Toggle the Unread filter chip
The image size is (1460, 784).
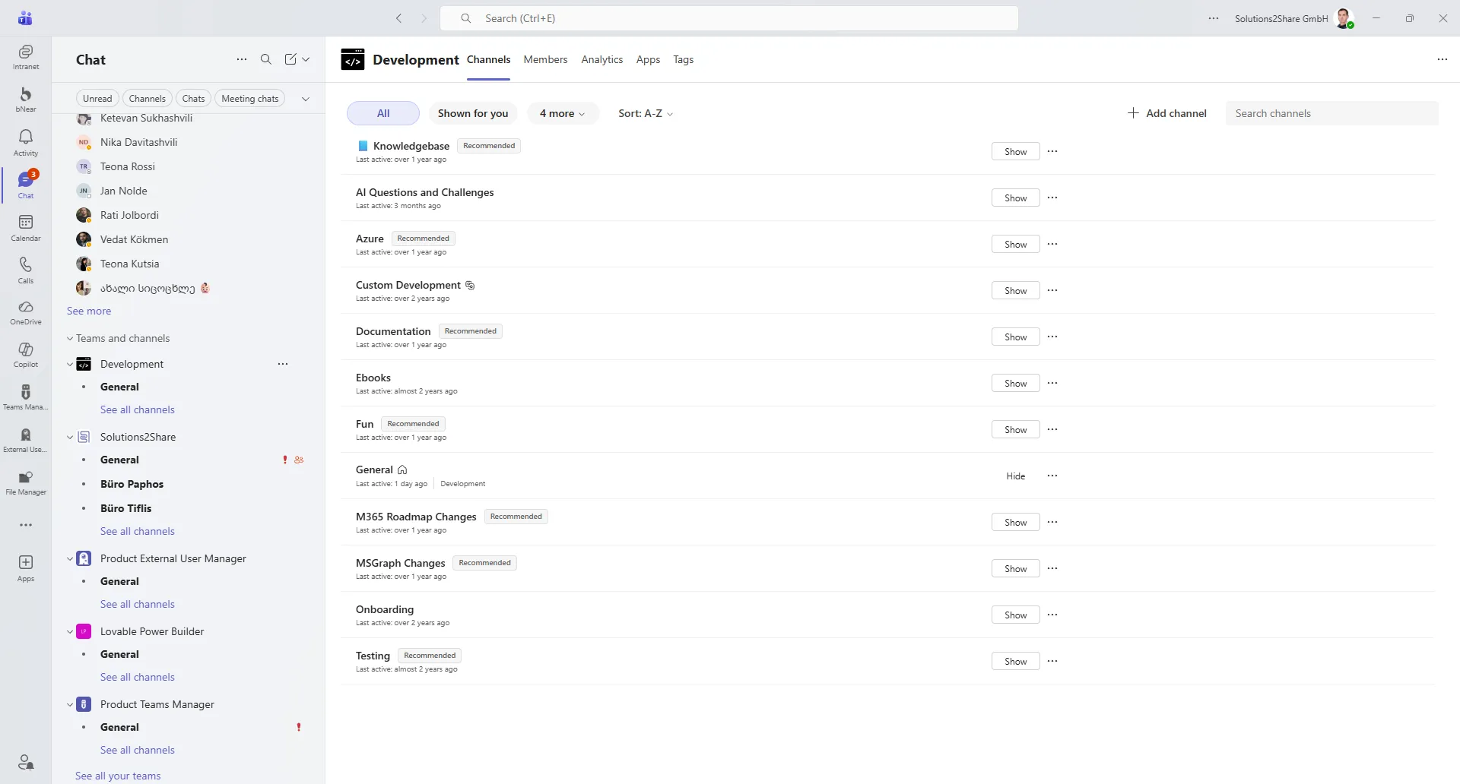pyautogui.click(x=97, y=98)
